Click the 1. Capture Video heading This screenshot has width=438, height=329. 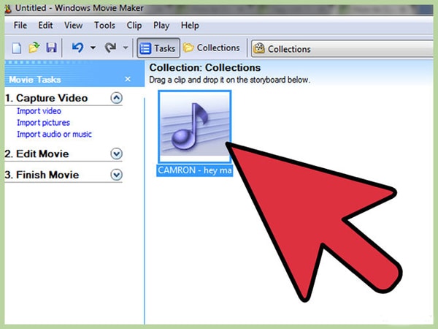tap(47, 98)
